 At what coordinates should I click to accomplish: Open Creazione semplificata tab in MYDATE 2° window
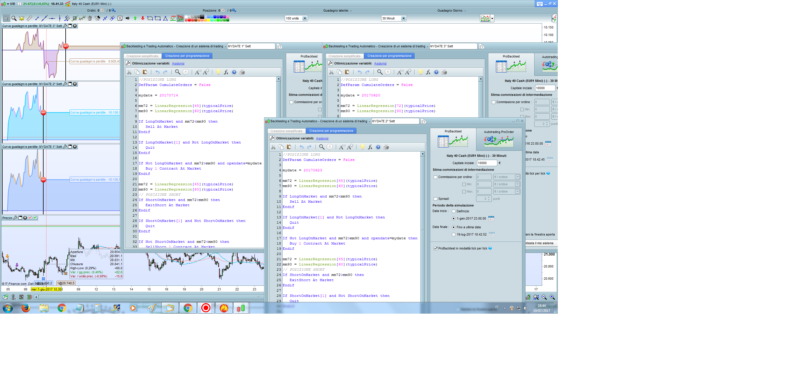(x=286, y=131)
